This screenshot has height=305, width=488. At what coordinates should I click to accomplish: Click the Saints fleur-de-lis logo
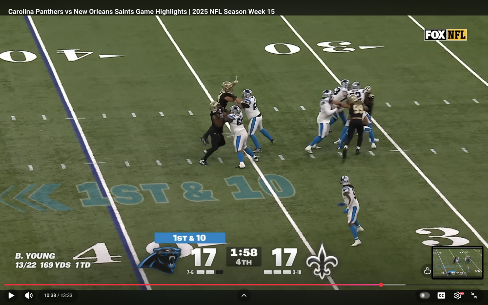point(322,261)
